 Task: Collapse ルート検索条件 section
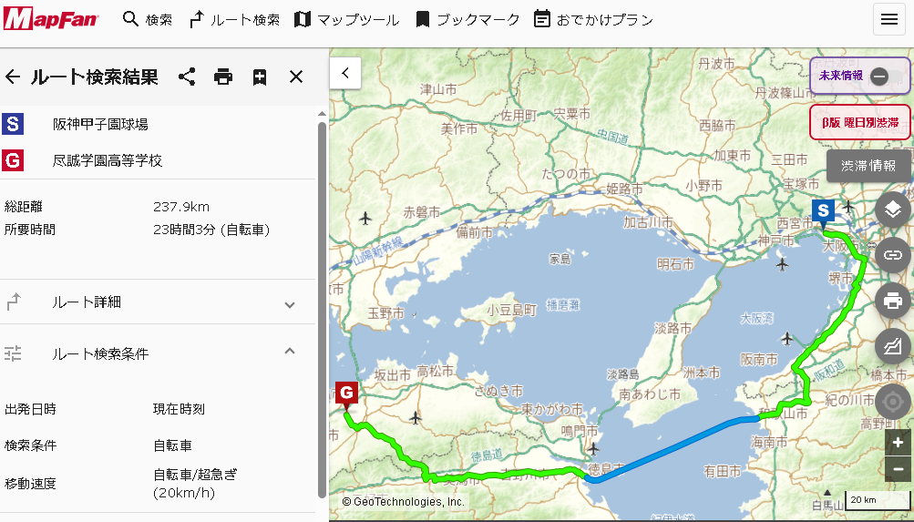158,353
